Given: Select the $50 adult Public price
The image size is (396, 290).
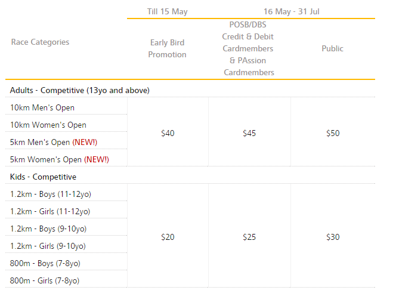Looking at the screenshot, I should (x=332, y=134).
